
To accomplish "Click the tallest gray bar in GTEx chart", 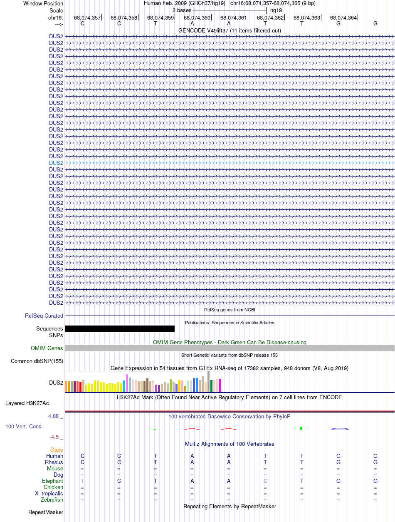I will pyautogui.click(x=209, y=381).
